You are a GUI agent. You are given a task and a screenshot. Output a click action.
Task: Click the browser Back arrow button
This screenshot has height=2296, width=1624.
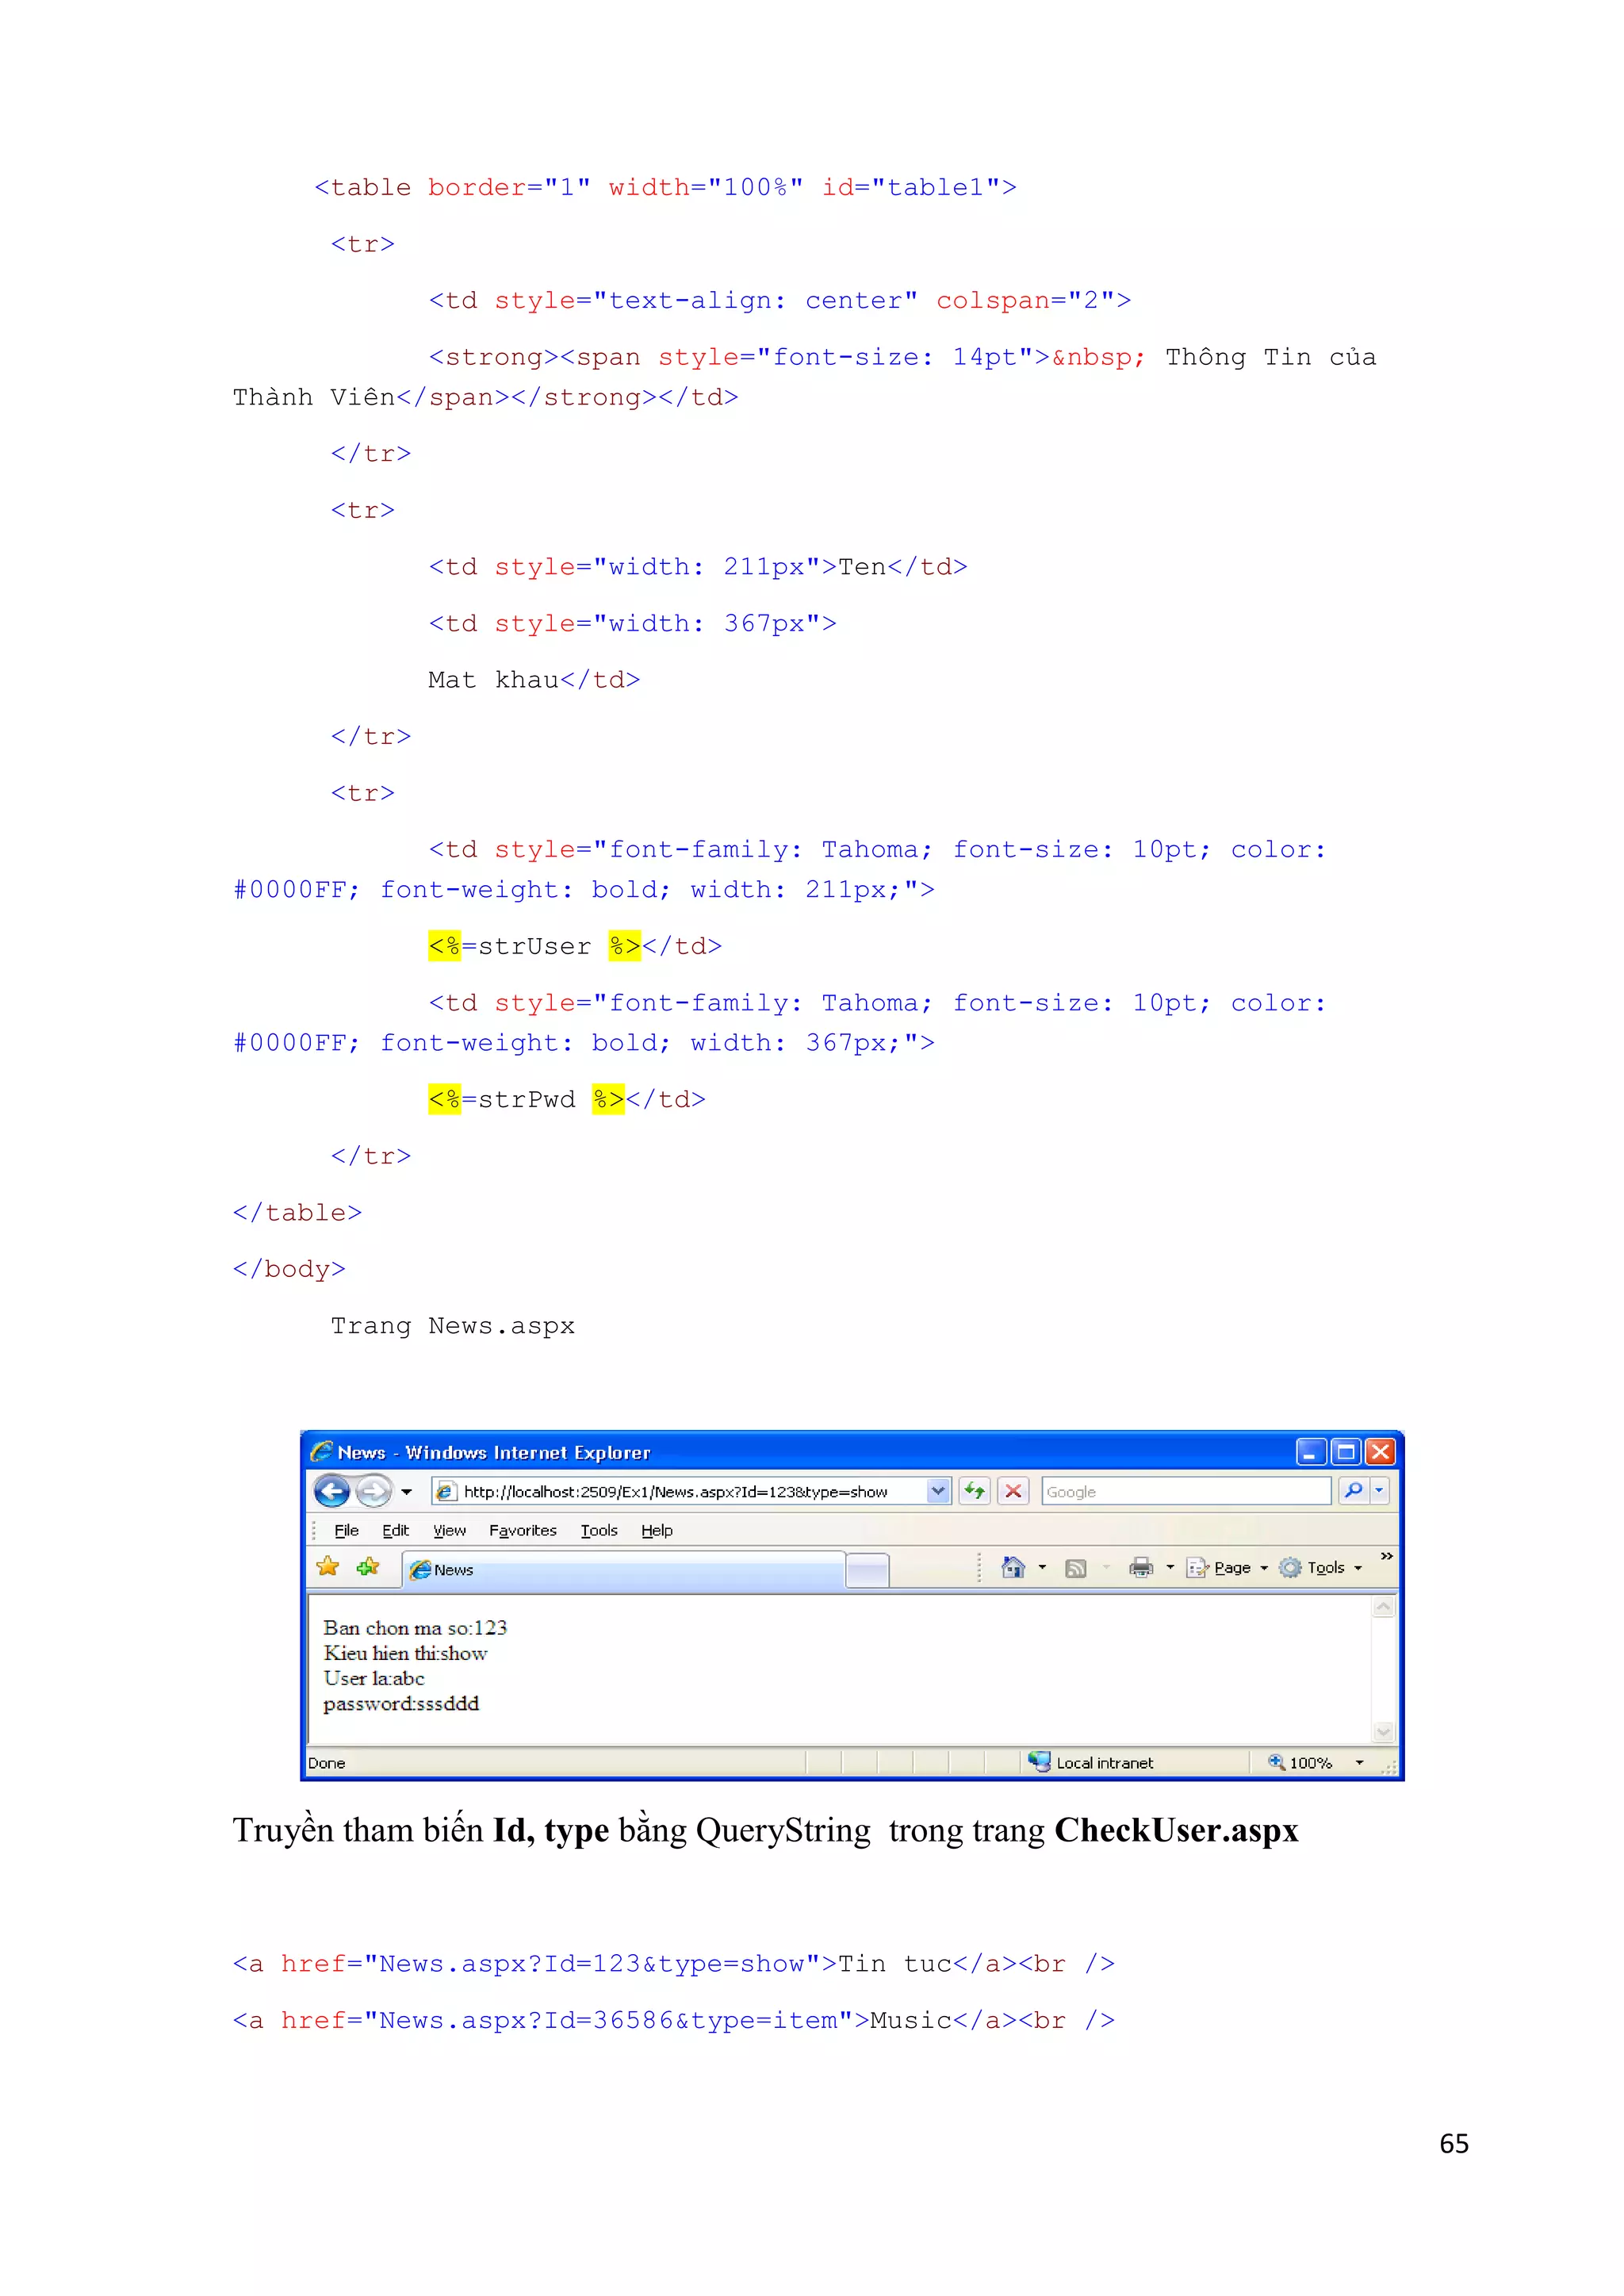pyautogui.click(x=331, y=1491)
